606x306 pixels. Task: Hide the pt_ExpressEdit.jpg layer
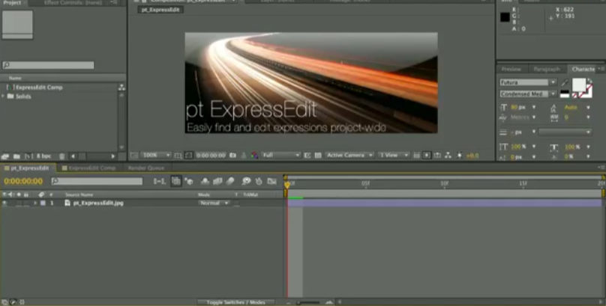tap(4, 203)
